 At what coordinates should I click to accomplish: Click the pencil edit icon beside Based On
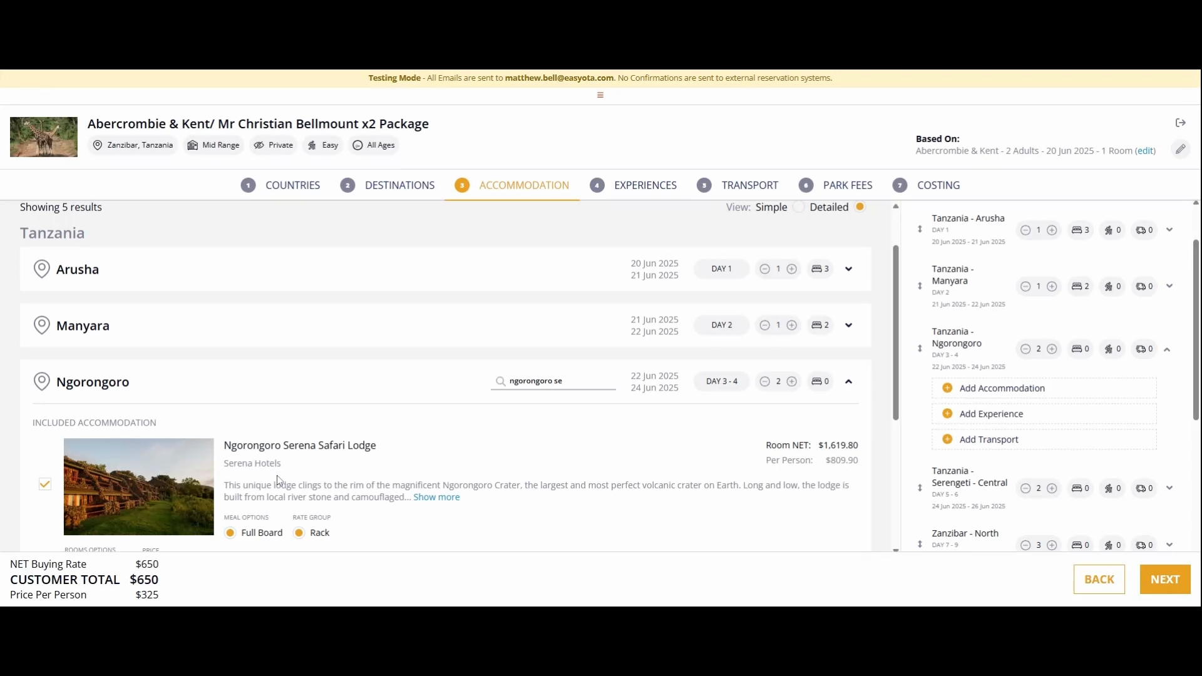[1180, 149]
